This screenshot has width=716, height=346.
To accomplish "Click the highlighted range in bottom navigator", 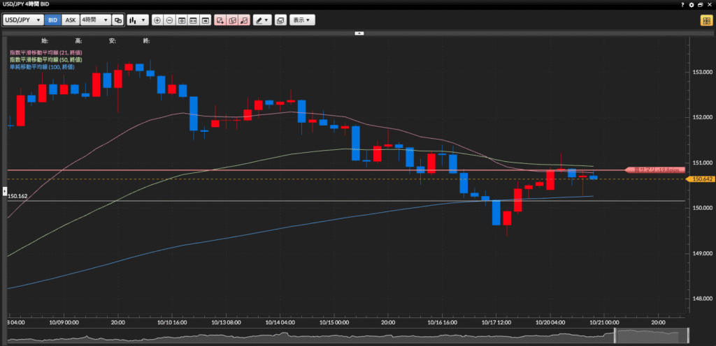I will (650, 336).
